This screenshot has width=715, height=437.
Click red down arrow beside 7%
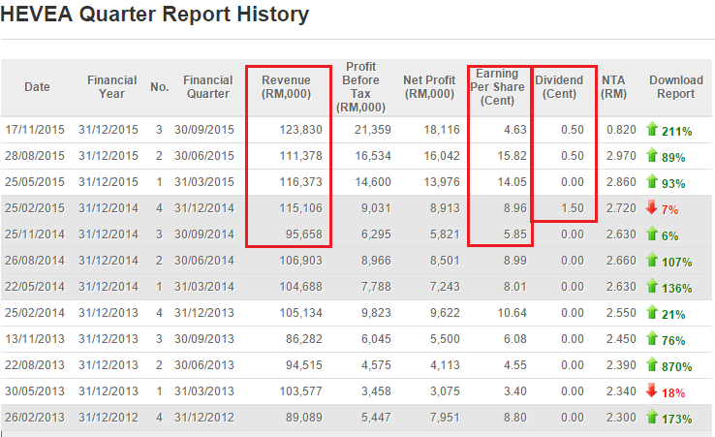point(652,207)
